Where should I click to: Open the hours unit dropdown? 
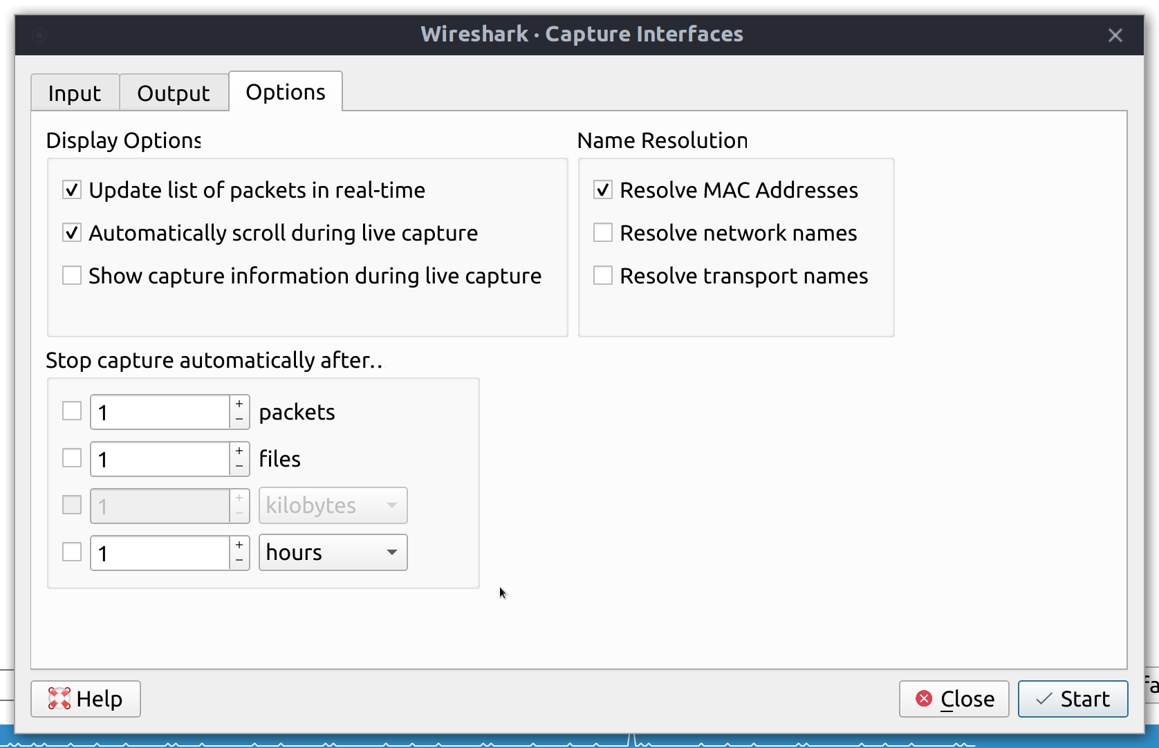(x=333, y=552)
